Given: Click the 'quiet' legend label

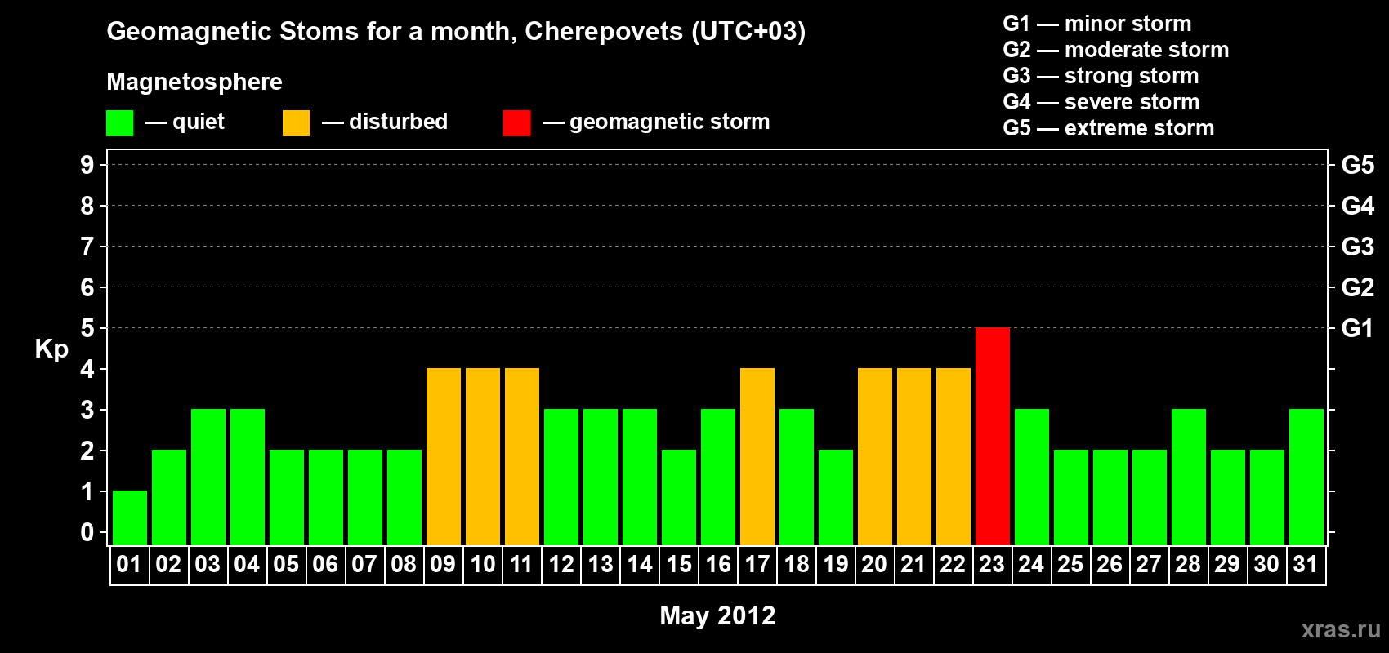Looking at the screenshot, I should [199, 122].
